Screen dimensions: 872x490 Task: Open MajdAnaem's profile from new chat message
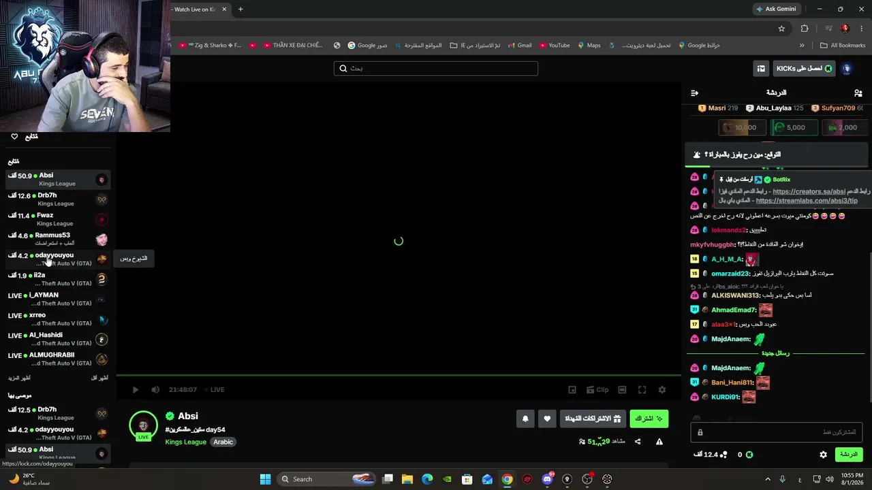[x=731, y=368]
